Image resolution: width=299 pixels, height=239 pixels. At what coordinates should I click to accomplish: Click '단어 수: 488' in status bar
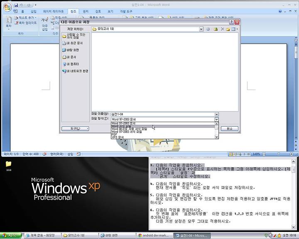30,154
